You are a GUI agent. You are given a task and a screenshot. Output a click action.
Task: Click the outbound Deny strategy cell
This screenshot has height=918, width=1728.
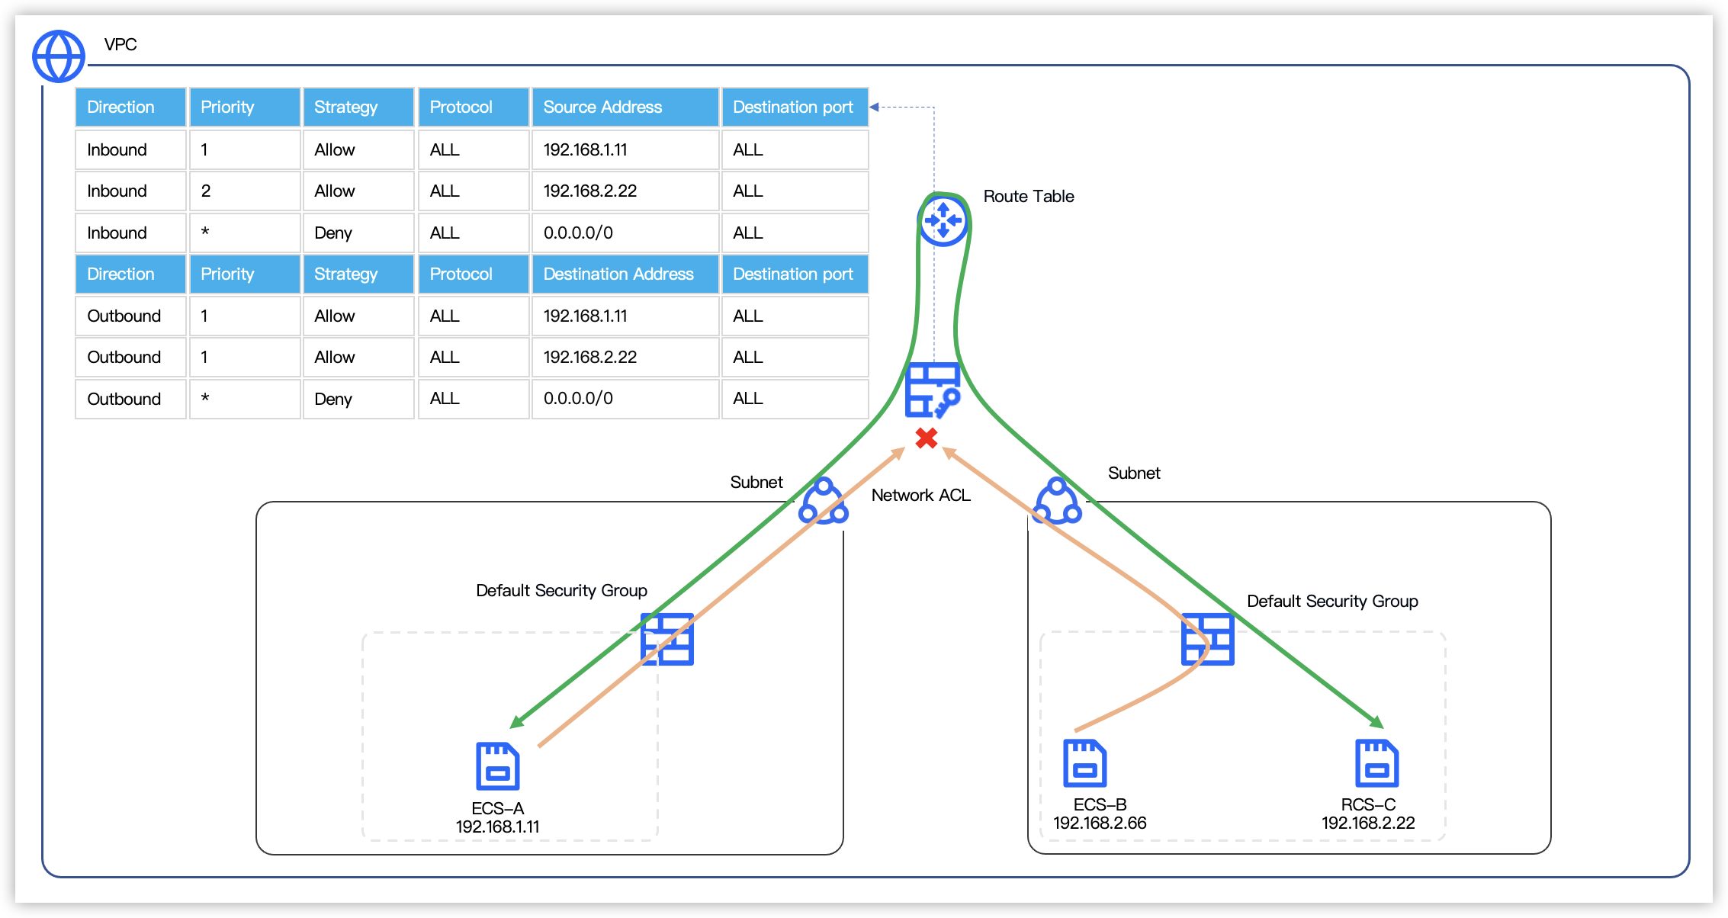pyautogui.click(x=358, y=398)
